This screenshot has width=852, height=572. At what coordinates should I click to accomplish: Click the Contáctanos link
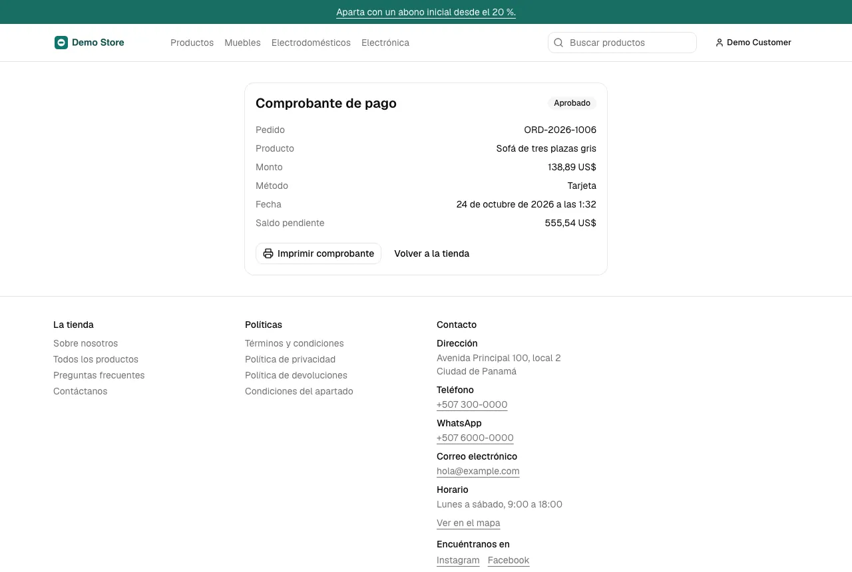[80, 391]
